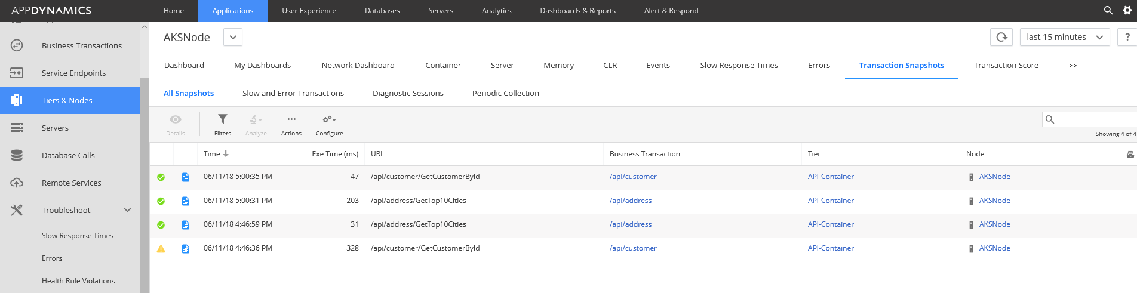The height and width of the screenshot is (293, 1137).
Task: Click the sidebar vertical scrollbar
Action: tap(144, 185)
